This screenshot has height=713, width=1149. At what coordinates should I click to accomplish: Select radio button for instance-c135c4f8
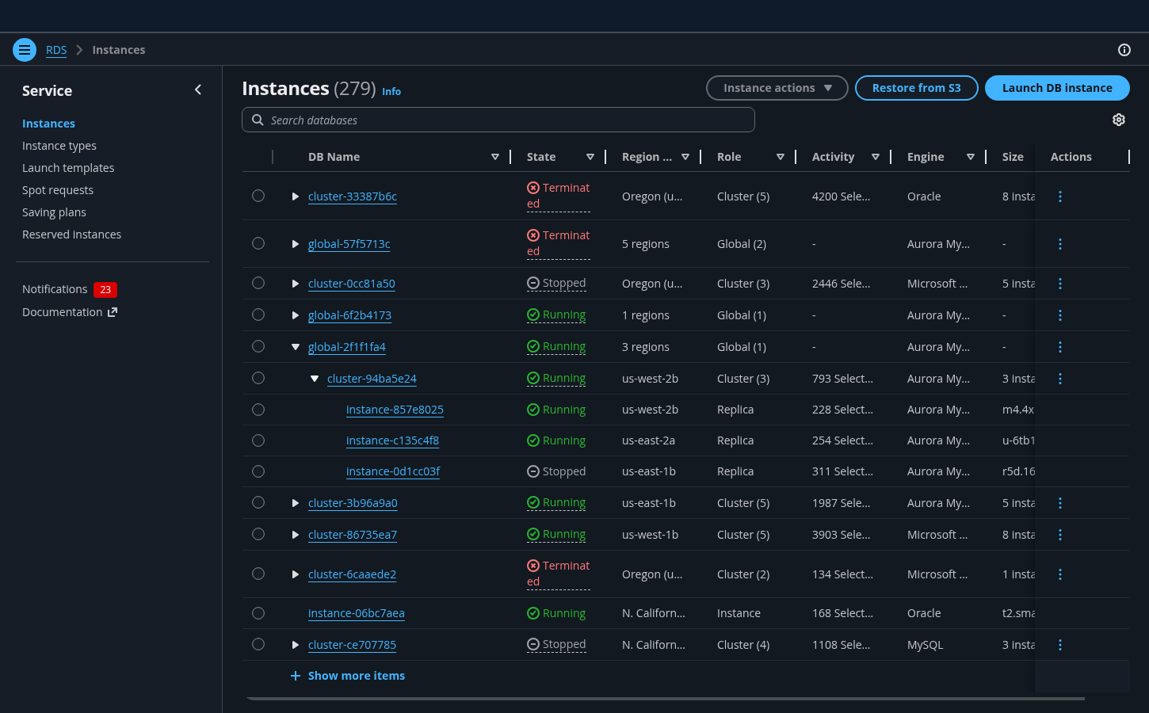(x=258, y=440)
